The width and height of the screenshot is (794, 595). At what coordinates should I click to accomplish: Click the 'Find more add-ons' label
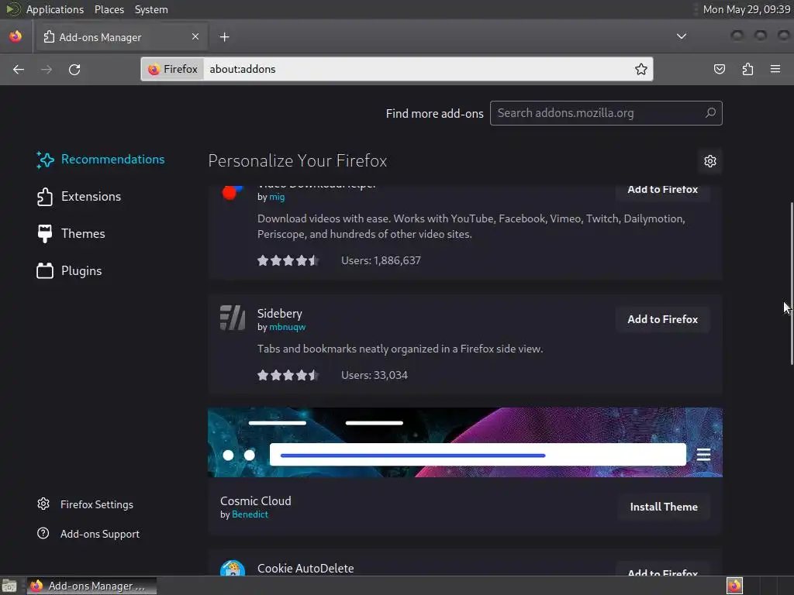[x=434, y=113]
